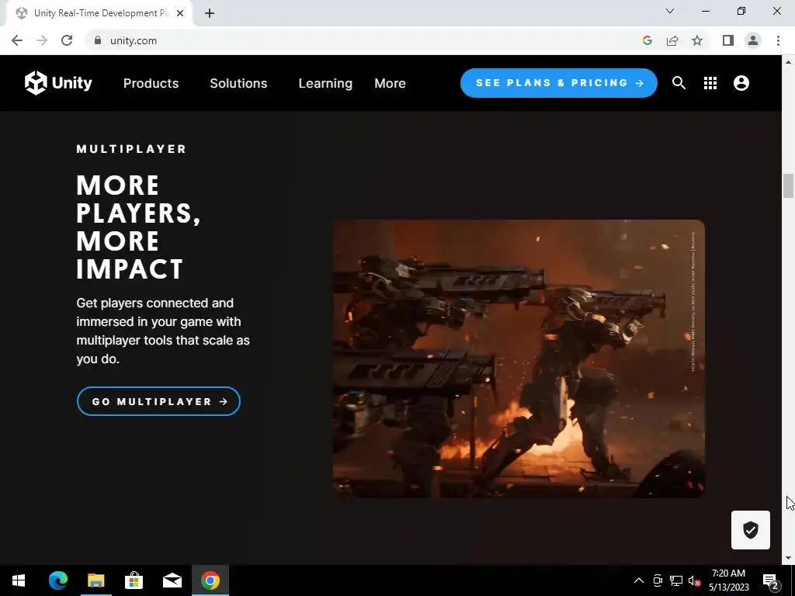The image size is (795, 596).
Task: Toggle the browser side panel icon
Action: 728,40
